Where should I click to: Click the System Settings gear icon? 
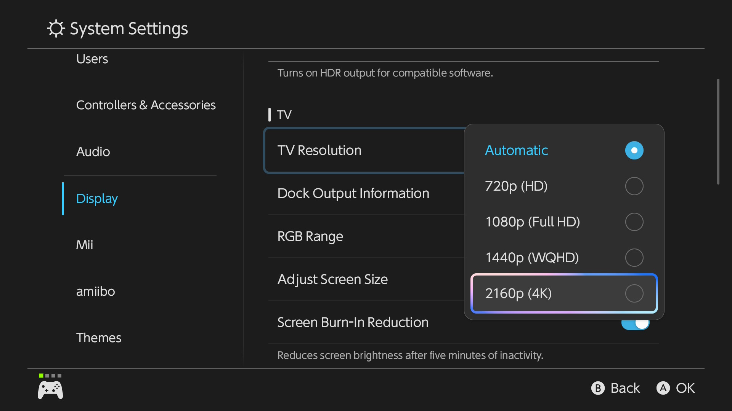[56, 29]
